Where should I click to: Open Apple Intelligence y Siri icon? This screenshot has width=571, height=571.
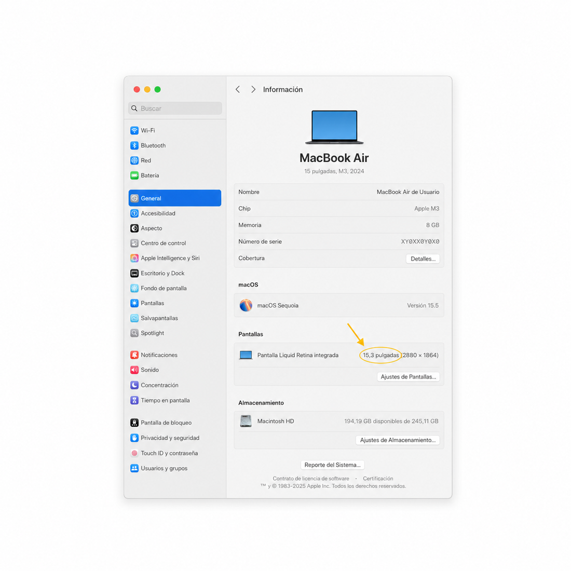point(134,258)
